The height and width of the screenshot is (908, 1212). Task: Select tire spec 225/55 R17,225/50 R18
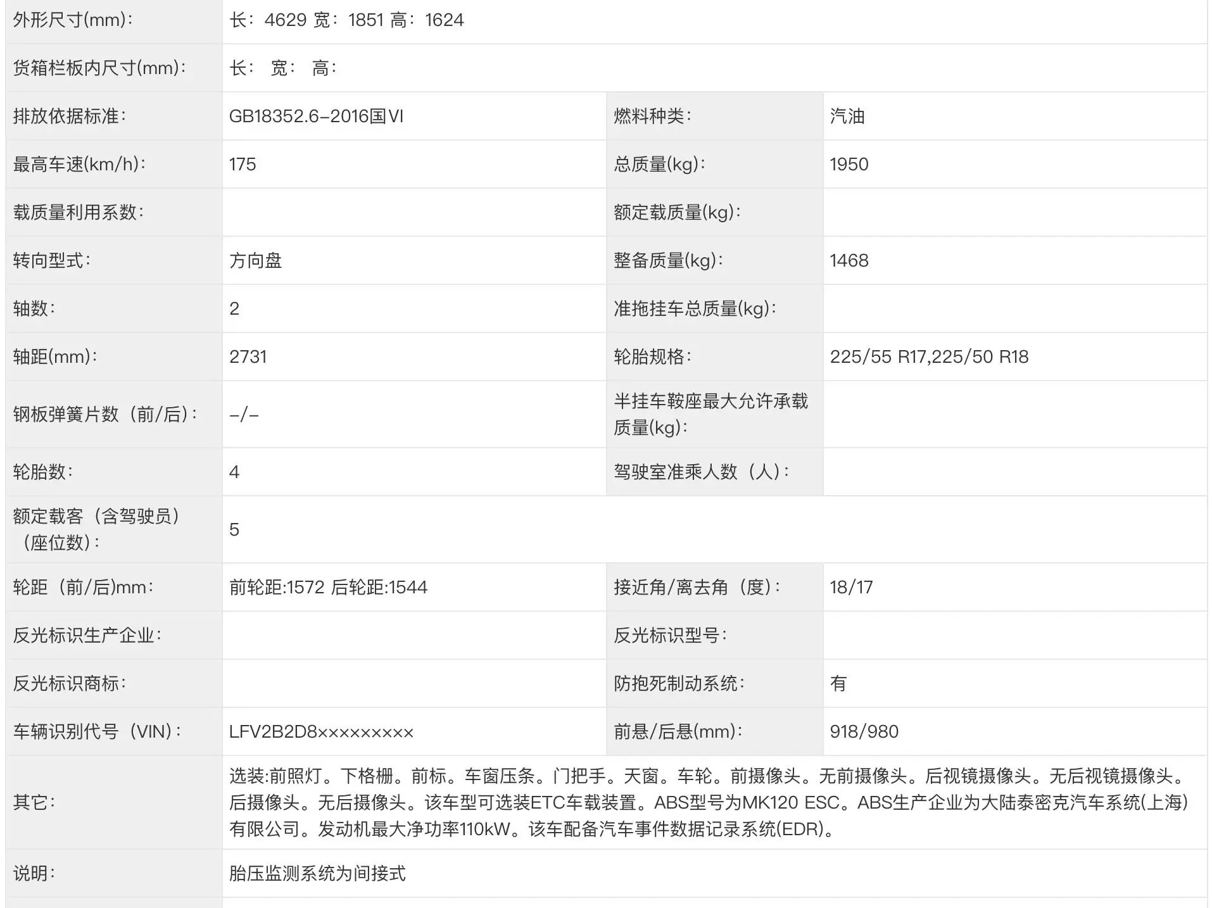click(929, 357)
